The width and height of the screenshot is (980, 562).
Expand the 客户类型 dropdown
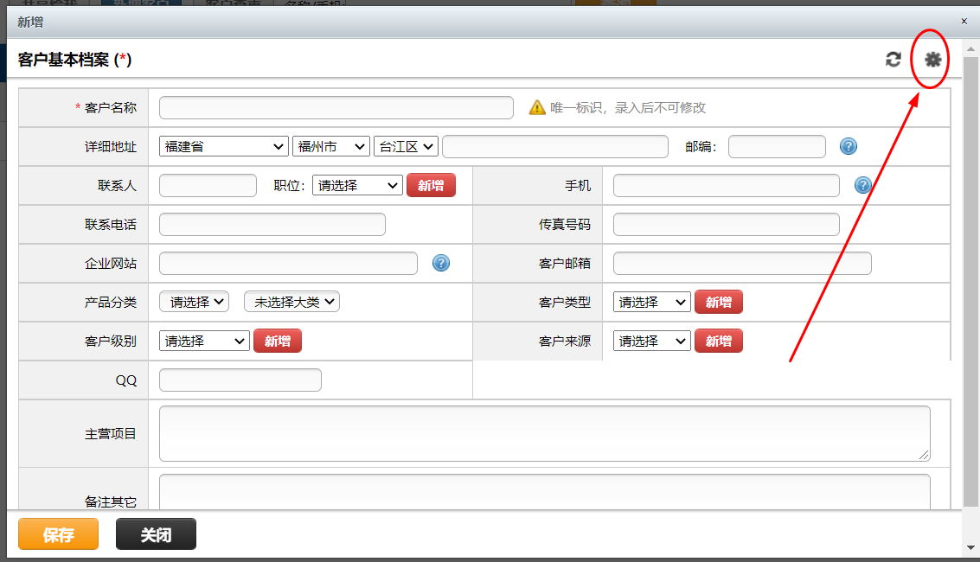[652, 303]
